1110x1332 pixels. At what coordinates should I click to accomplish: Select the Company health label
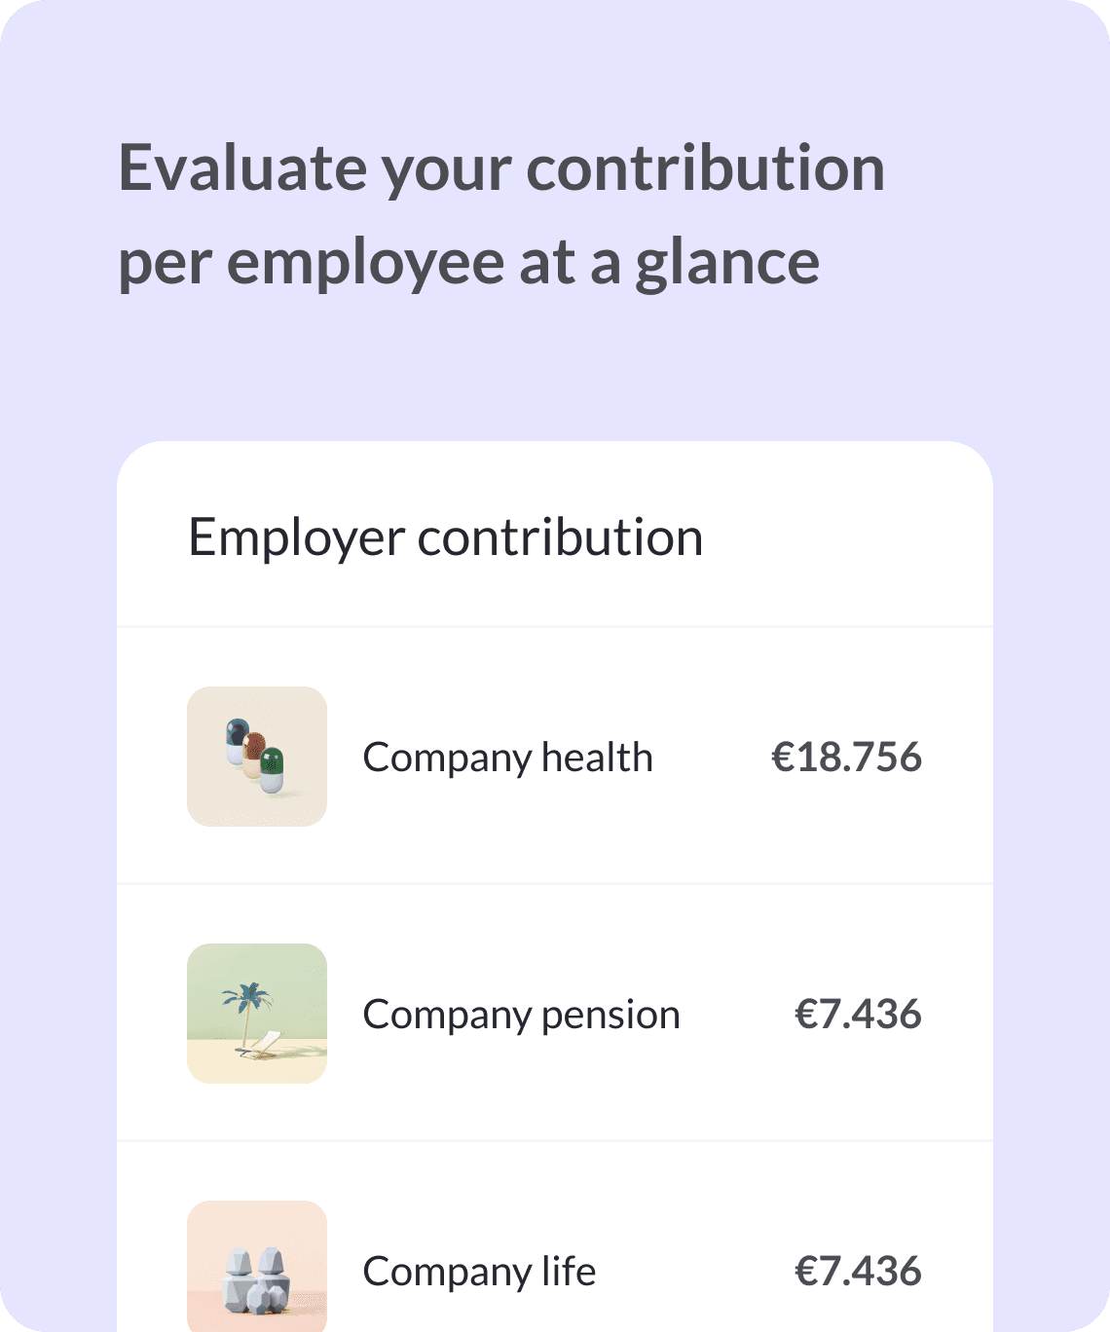pyautogui.click(x=507, y=758)
